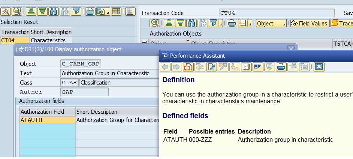Click the Print icon in Selection Result toolbar

tap(90, 11)
